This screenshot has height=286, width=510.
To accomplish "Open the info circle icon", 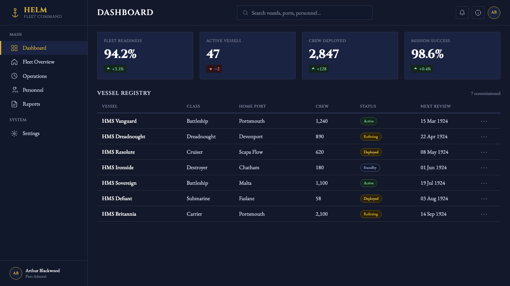I will click(478, 13).
